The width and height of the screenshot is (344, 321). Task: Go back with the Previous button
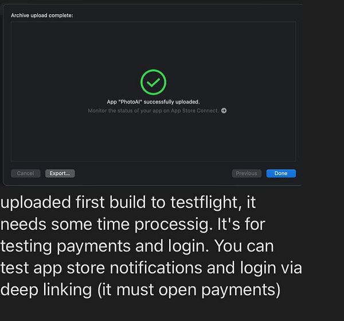click(247, 173)
